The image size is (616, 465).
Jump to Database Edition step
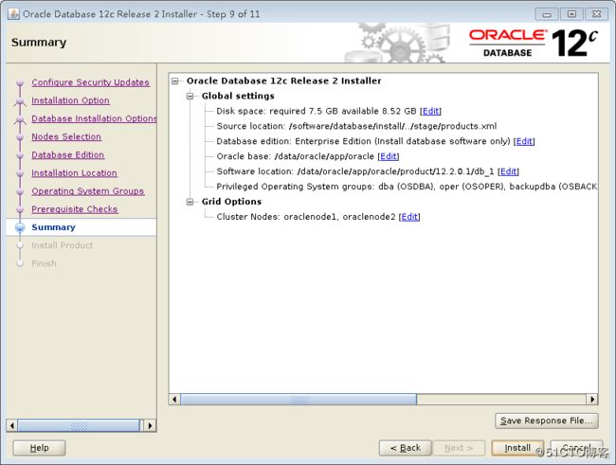pyautogui.click(x=68, y=154)
